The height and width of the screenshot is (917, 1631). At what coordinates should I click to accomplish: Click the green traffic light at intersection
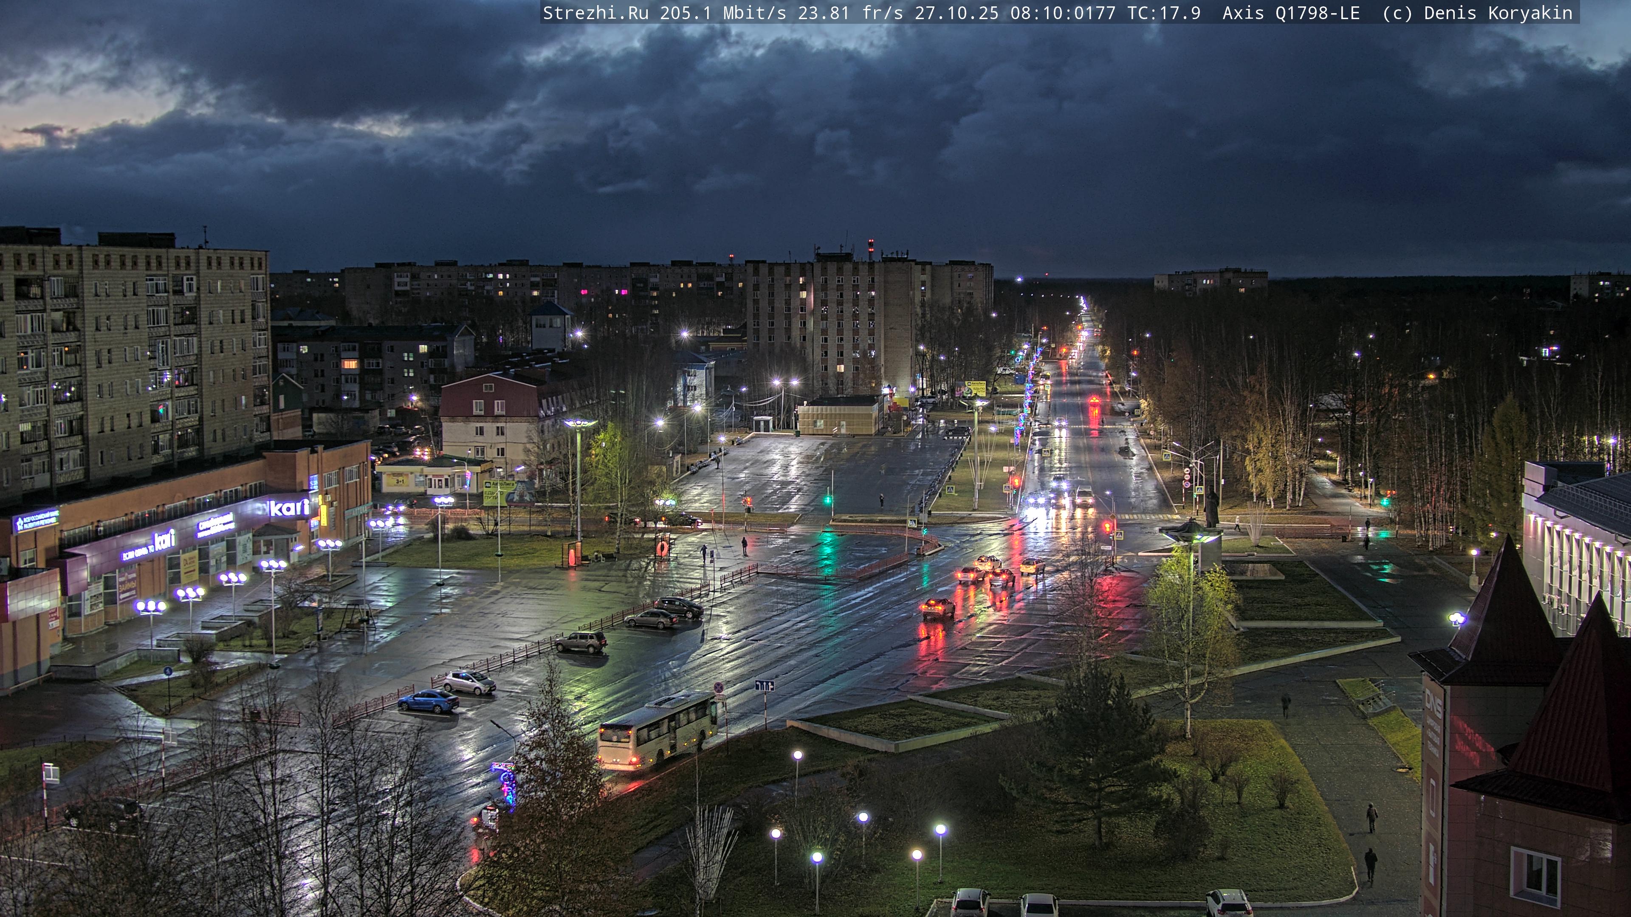click(x=827, y=500)
